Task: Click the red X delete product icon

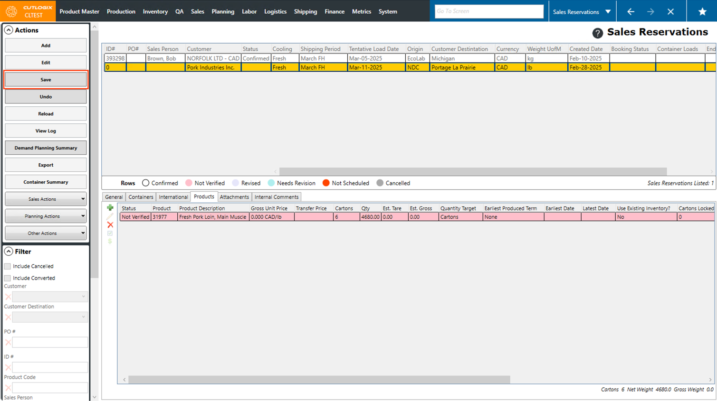Action: click(110, 225)
